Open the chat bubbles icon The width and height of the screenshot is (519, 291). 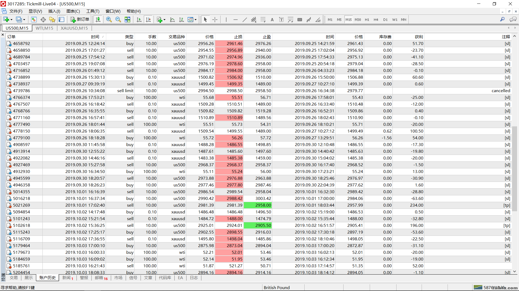tap(513, 19)
